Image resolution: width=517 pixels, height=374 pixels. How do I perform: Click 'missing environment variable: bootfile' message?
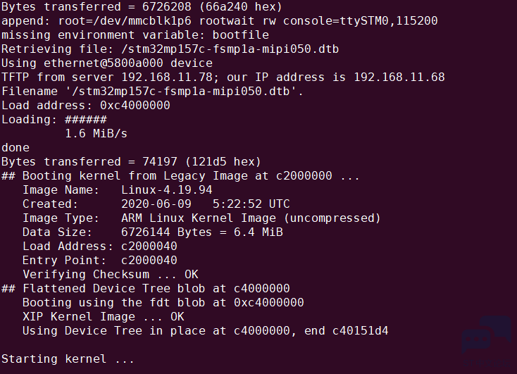135,35
